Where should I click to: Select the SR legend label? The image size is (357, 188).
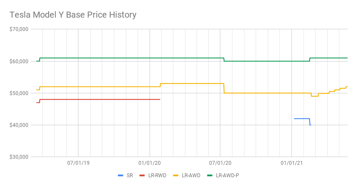[x=130, y=176]
